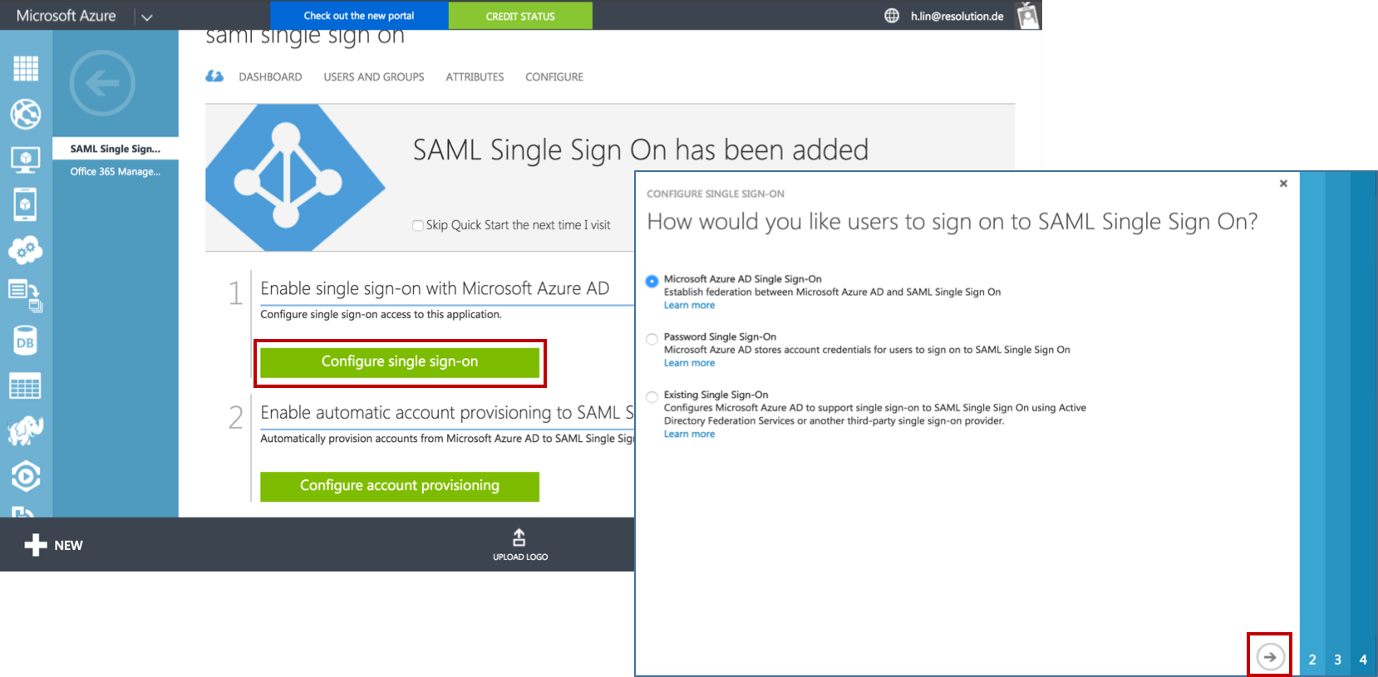Click the next arrow in wizard dialog
The image size is (1378, 677).
[x=1270, y=656]
